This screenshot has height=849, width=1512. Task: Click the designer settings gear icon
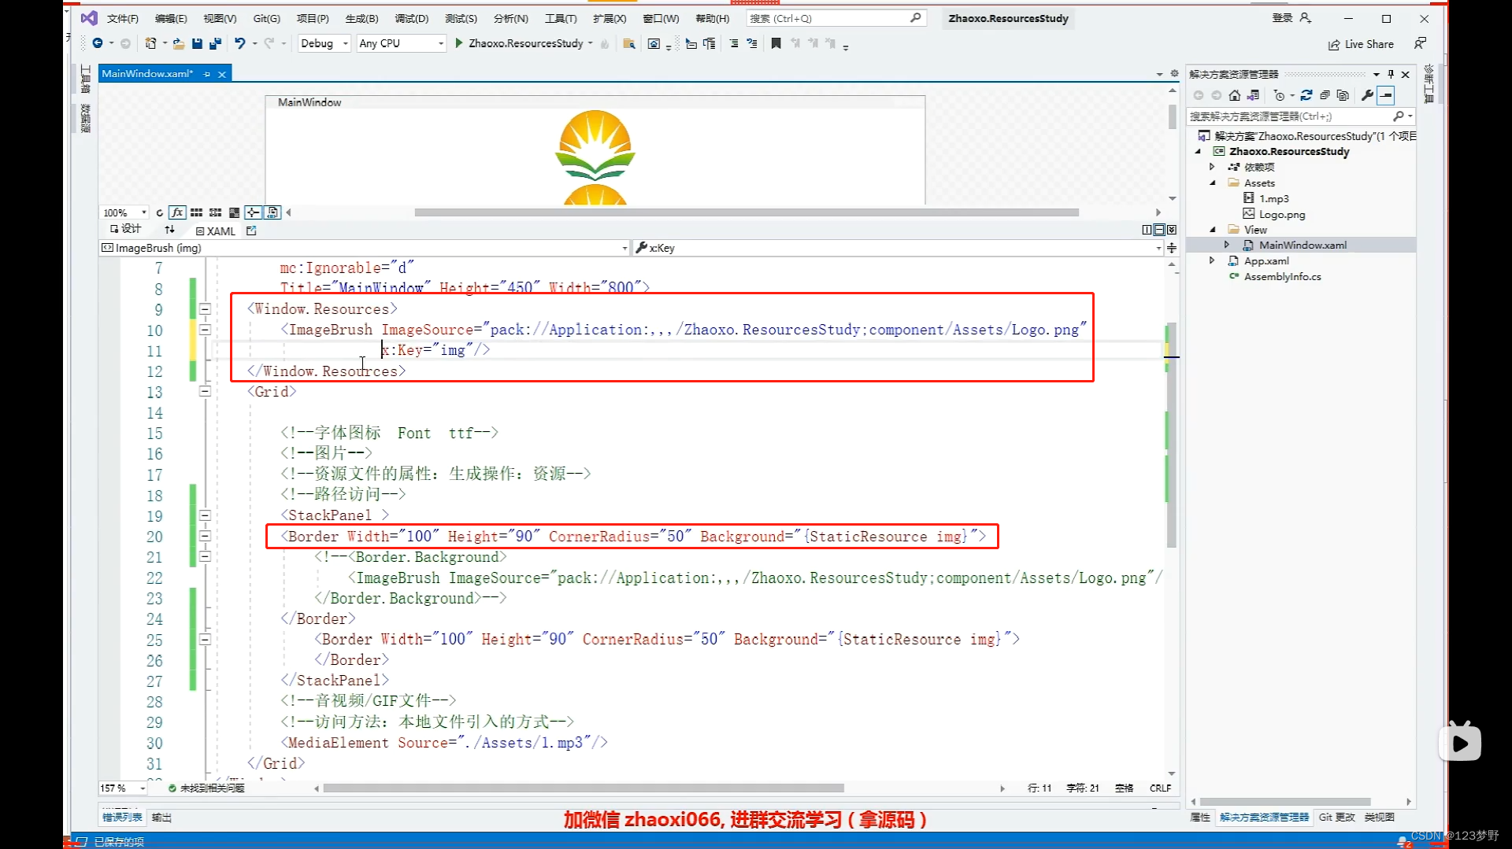pos(1174,73)
